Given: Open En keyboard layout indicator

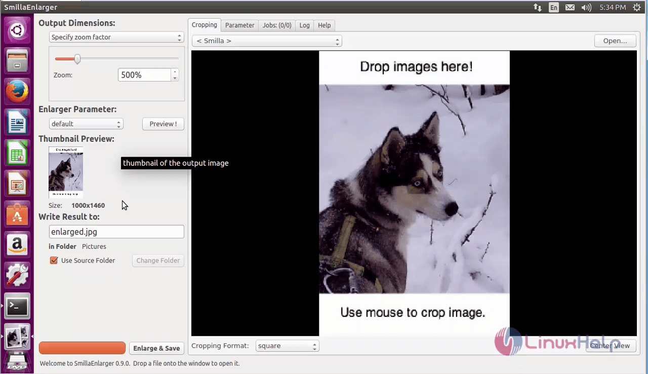Looking at the screenshot, I should [x=554, y=7].
